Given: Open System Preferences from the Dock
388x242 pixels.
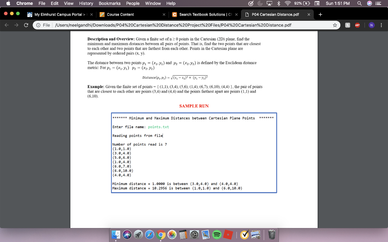Looking at the screenshot, I should click(194, 234).
